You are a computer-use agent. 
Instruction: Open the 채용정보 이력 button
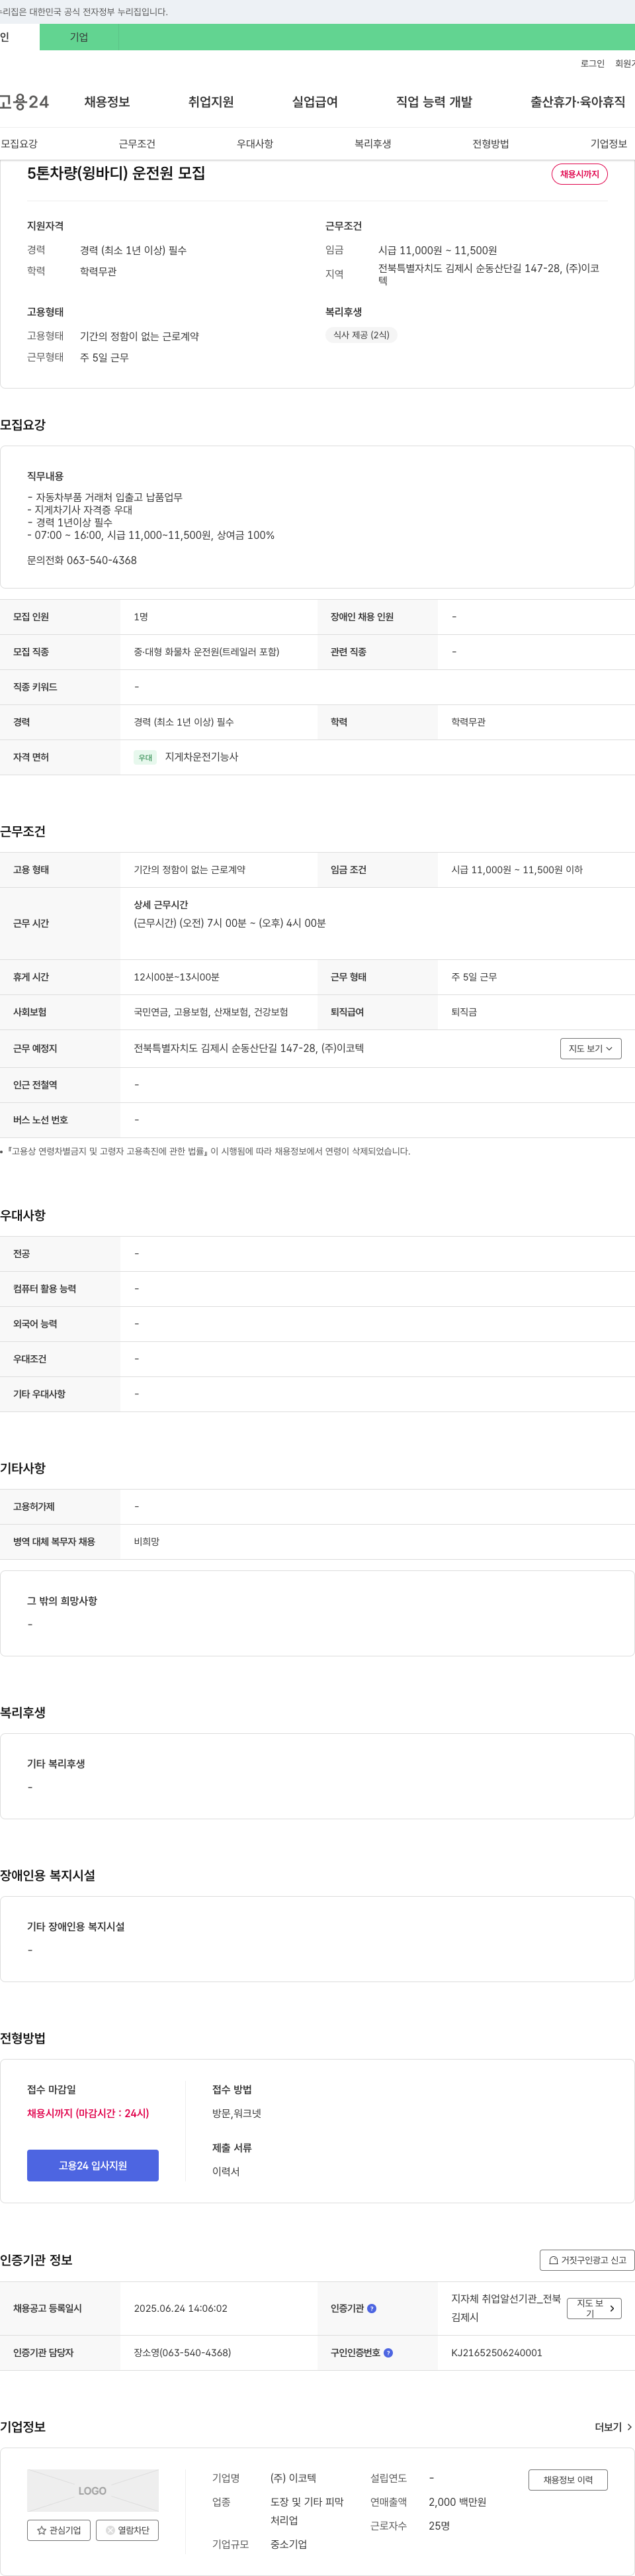tap(567, 2479)
